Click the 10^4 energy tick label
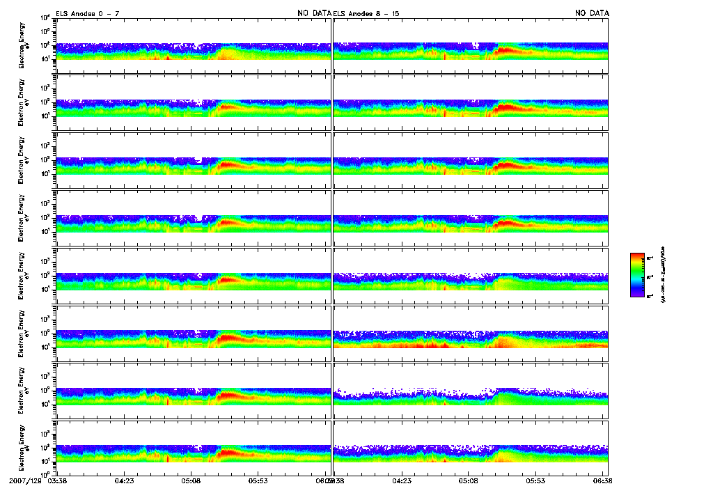 (45, 17)
